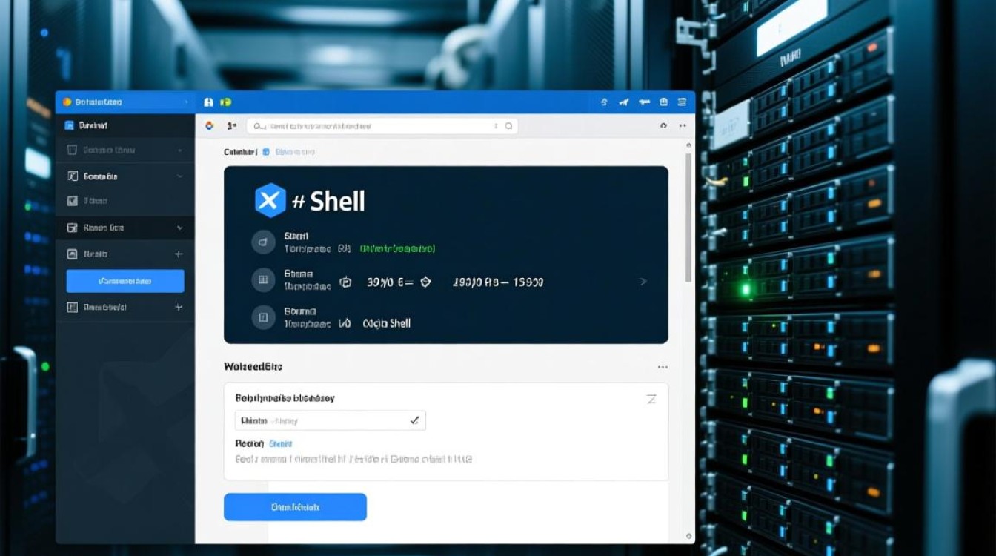Click the Z-shaped icon in the white form card

pos(651,399)
